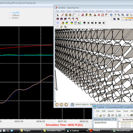This screenshot has width=133, height=133.
Task: Select the Paint Bucket tool
Action: tap(90, 15)
